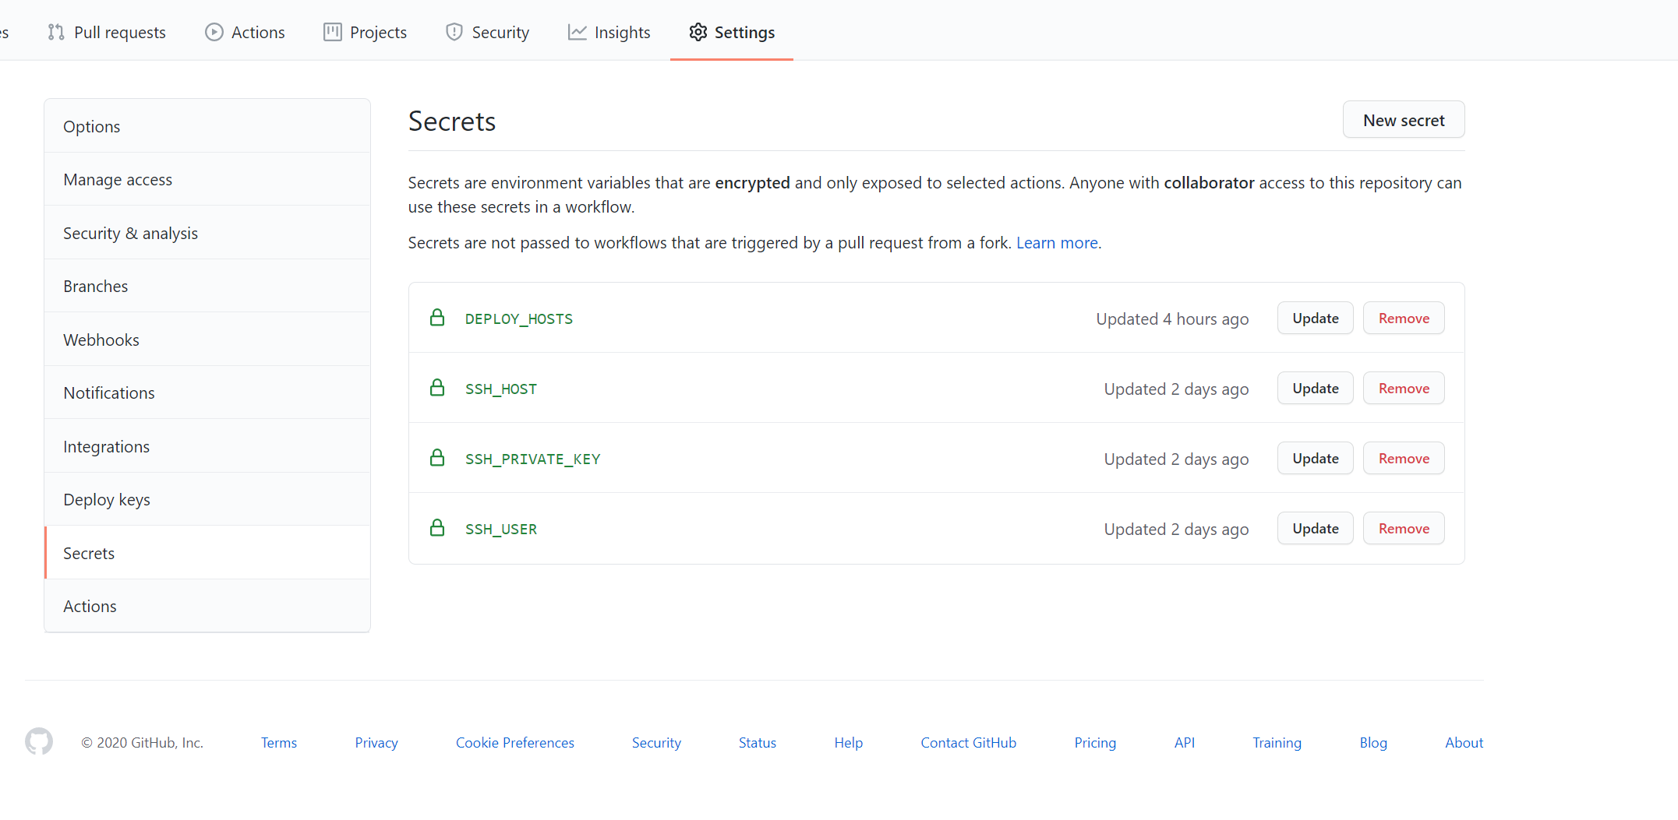Click the DEPLOY_HOSTS secret name
Screen dimensions: 1678x820
(519, 318)
